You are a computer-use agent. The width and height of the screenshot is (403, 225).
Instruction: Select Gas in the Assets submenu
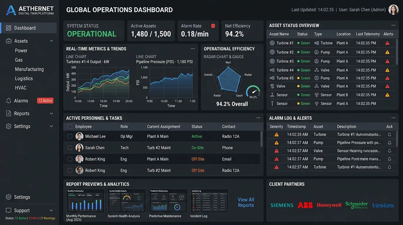[19, 60]
